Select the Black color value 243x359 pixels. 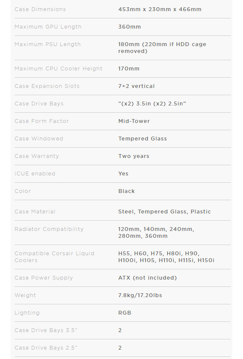click(x=127, y=191)
